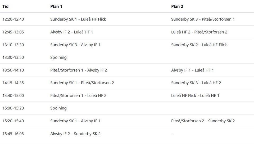
Task: Click match Sunderby SK 1 - Luleå HF Flick
Action: (78, 19)
